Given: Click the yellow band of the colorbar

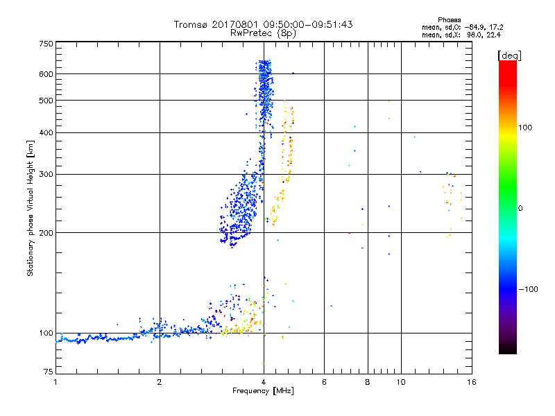Looking at the screenshot, I should coord(508,136).
